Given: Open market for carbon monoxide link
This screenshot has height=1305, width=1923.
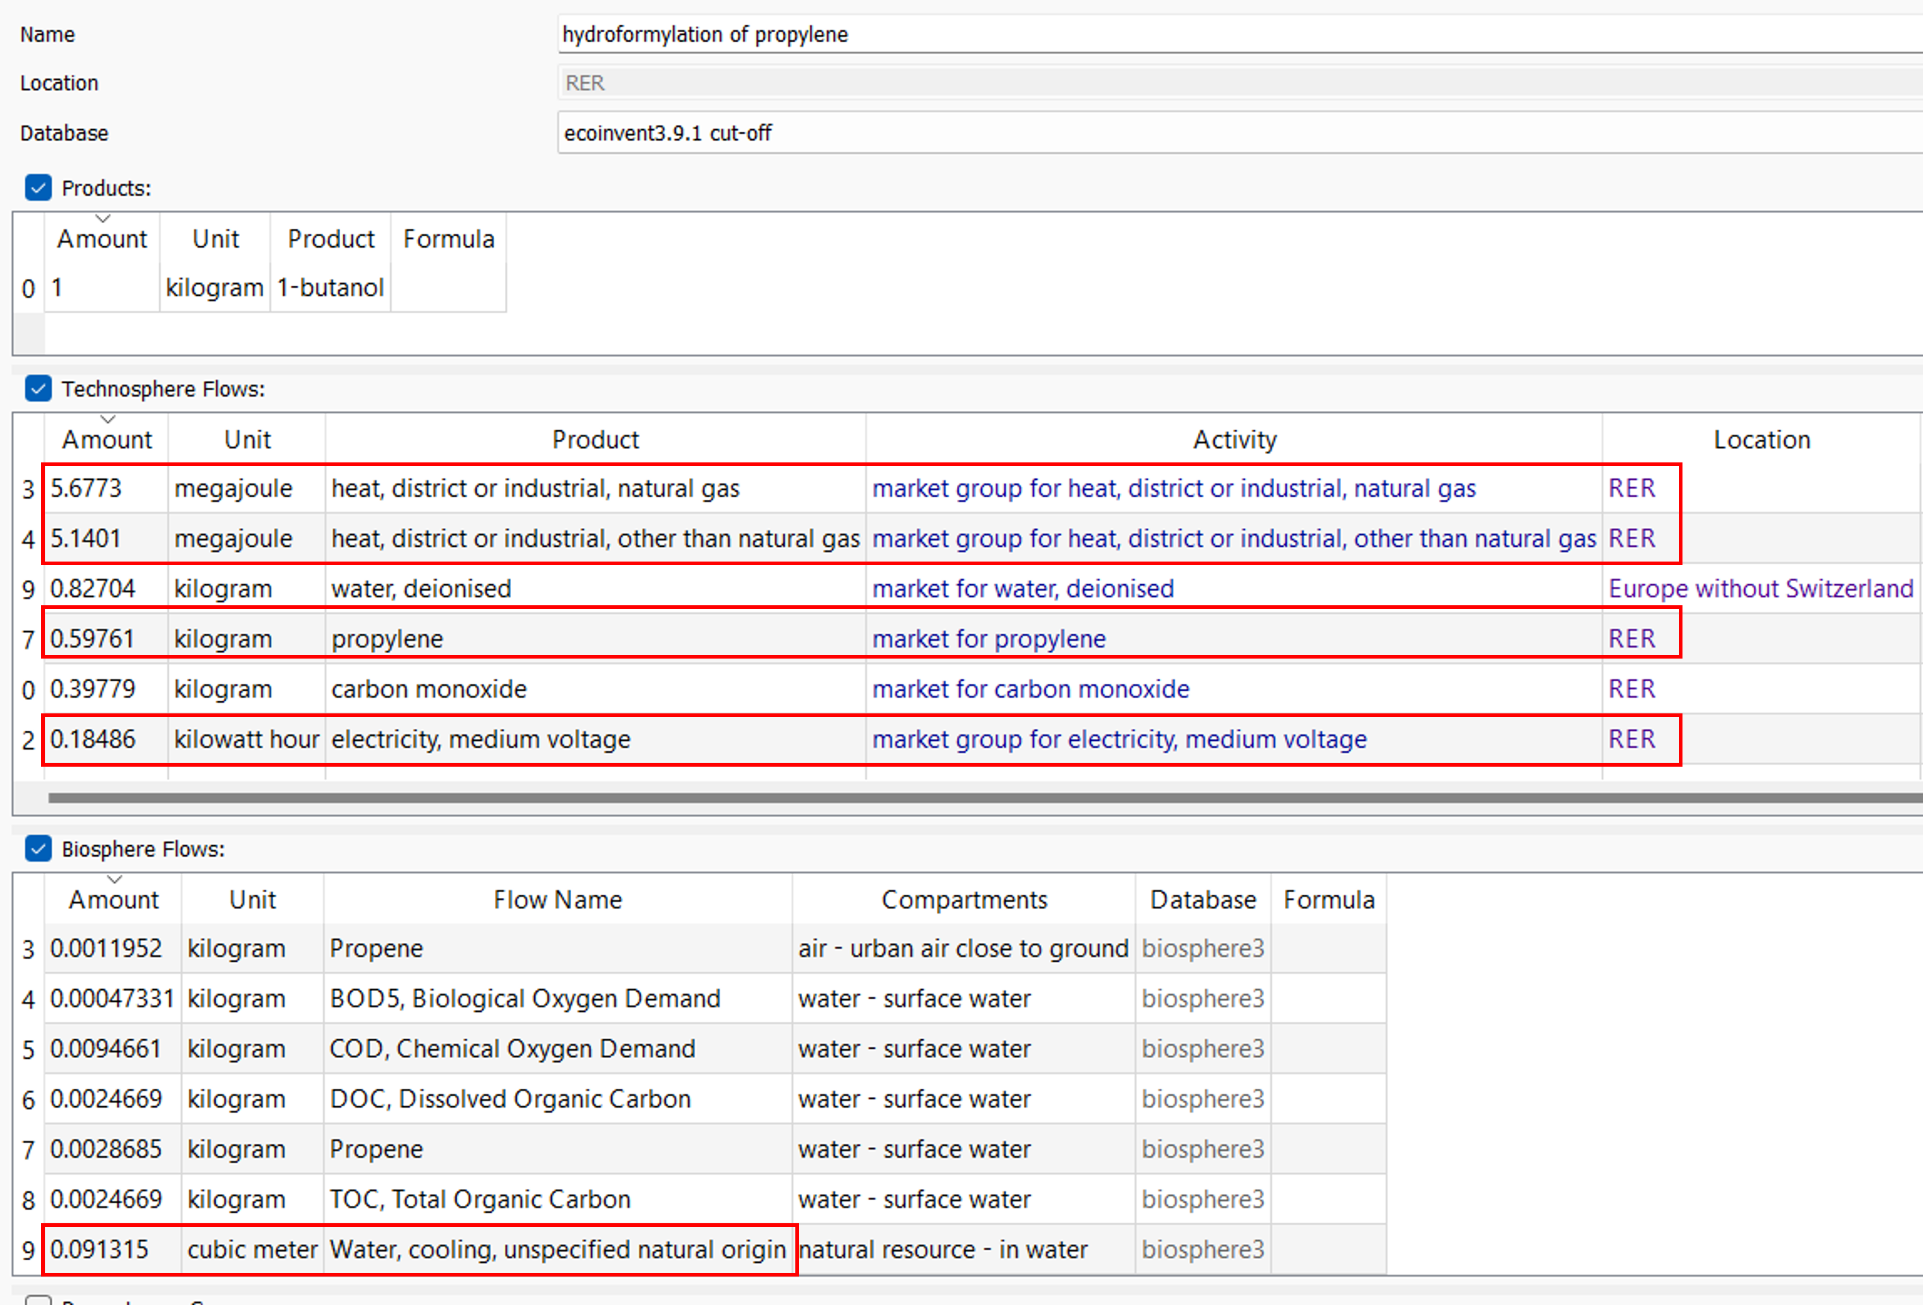Looking at the screenshot, I should point(1030,689).
